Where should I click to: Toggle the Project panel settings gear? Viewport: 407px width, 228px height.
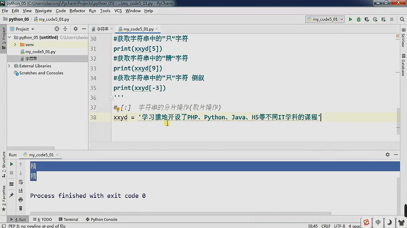click(x=75, y=29)
